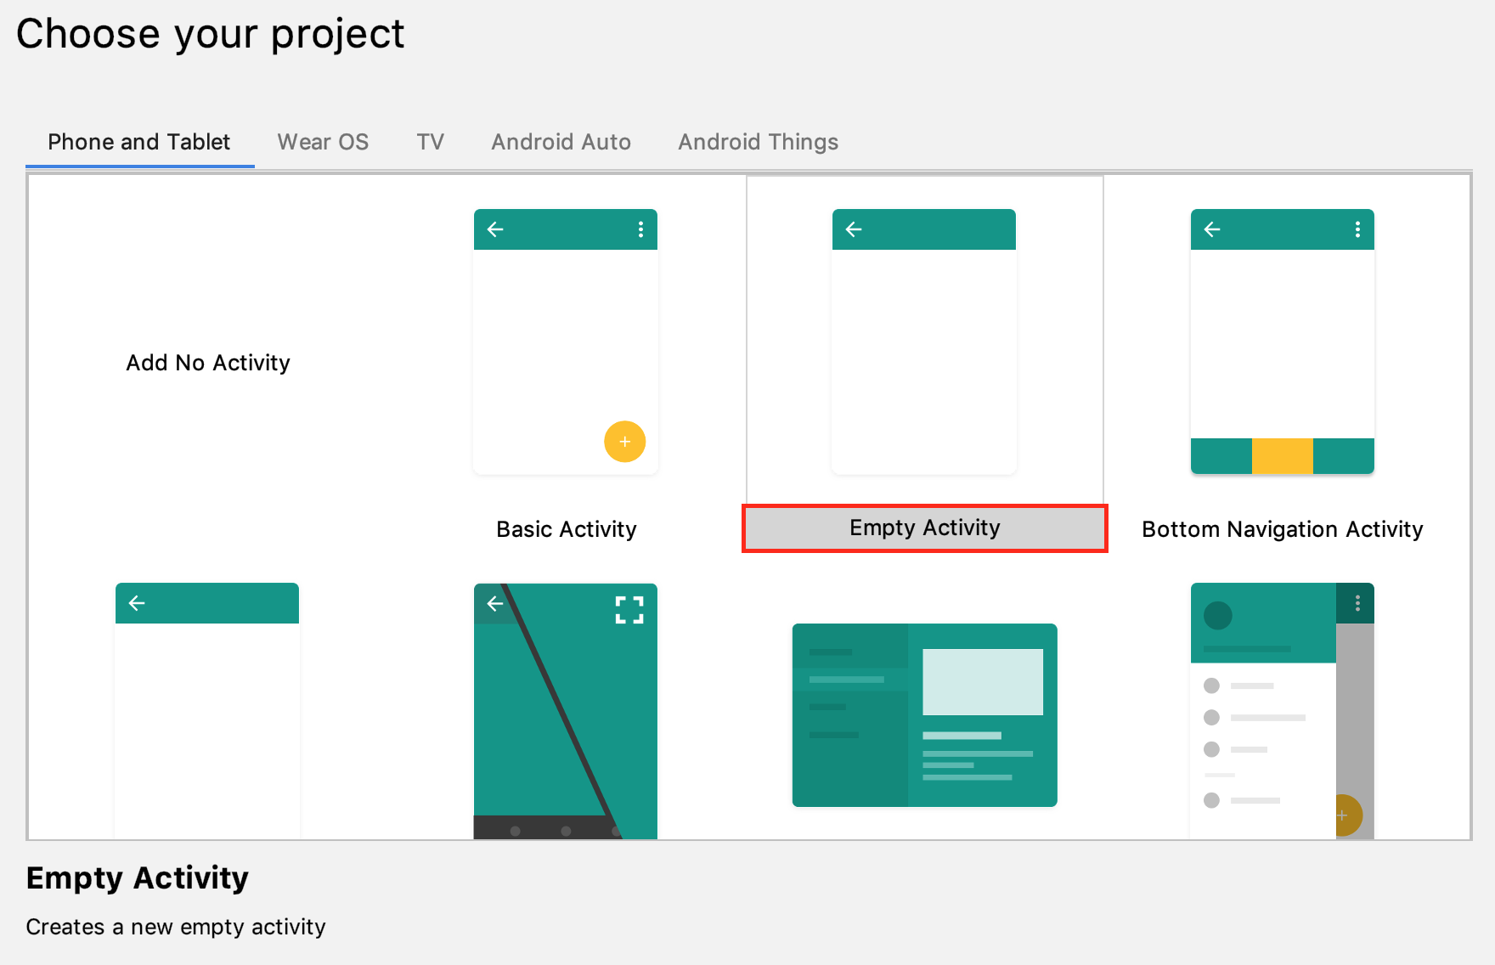Click the avatar circle in navigation drawer preview

tap(1218, 615)
